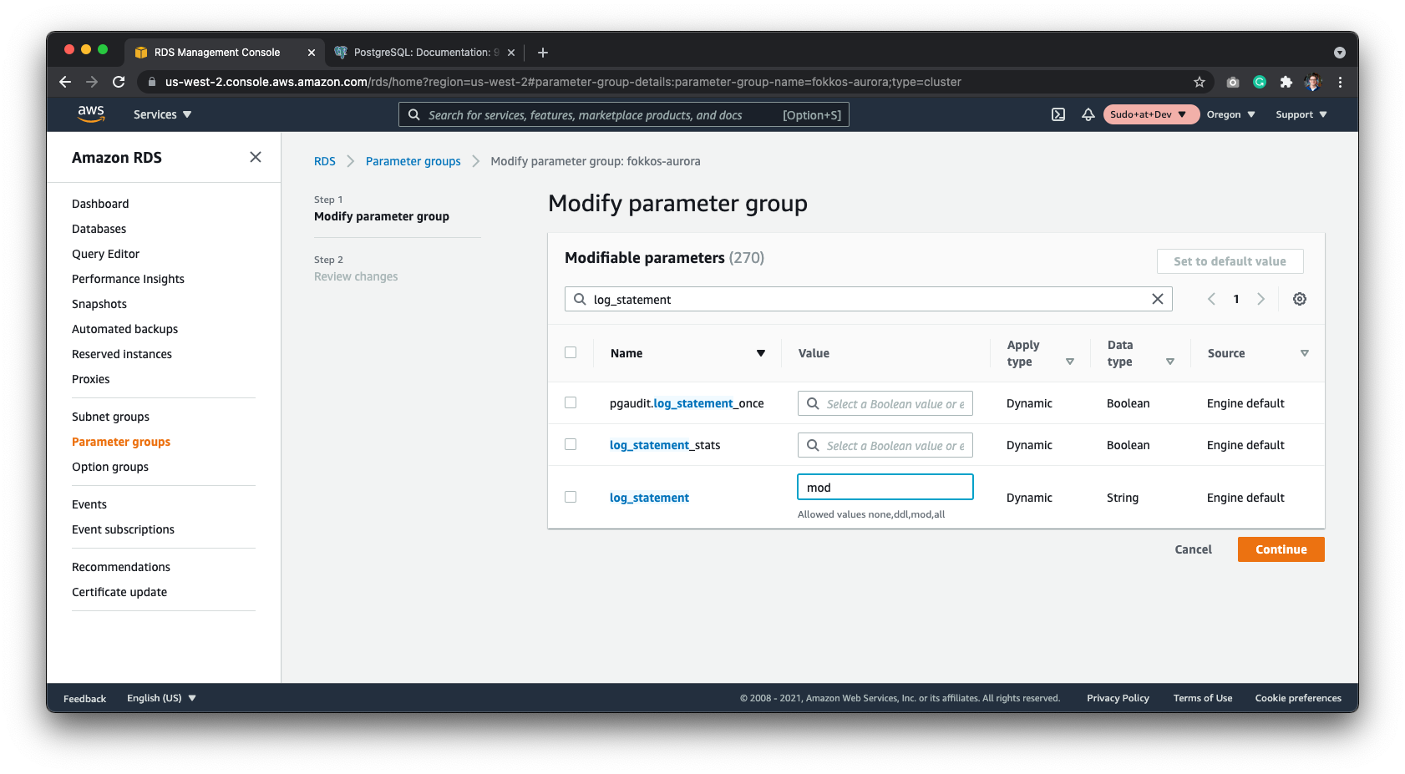This screenshot has width=1405, height=774.
Task: Follow the Parameter groups breadcrumb link
Action: (413, 161)
